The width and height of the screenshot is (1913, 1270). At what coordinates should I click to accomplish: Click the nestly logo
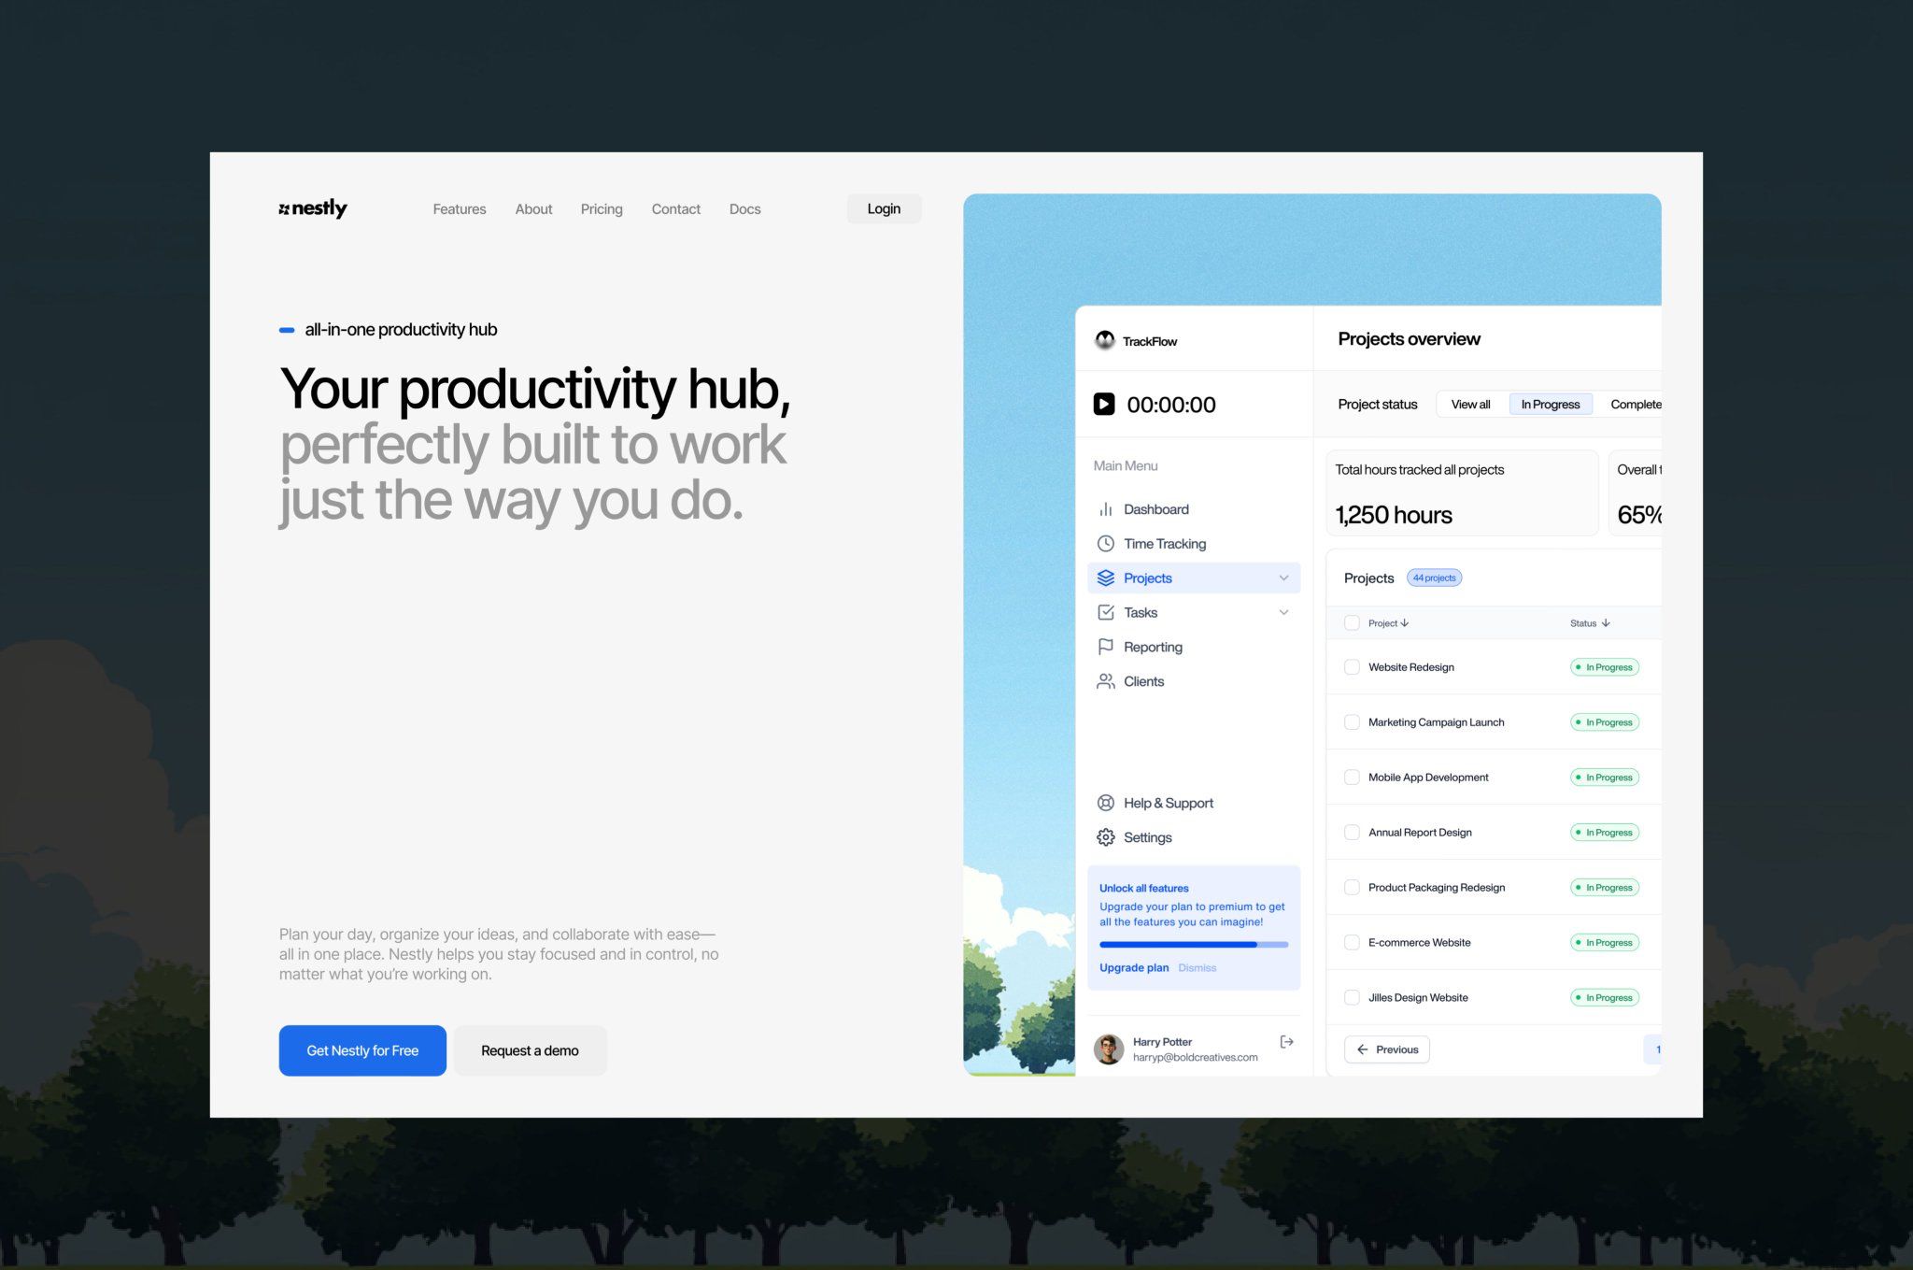(313, 208)
